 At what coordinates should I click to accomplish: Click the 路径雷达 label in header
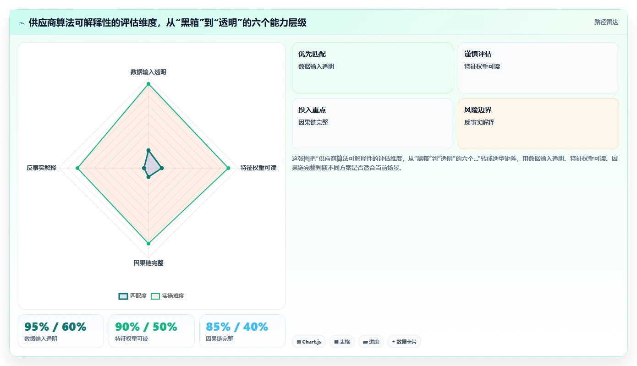coord(606,22)
